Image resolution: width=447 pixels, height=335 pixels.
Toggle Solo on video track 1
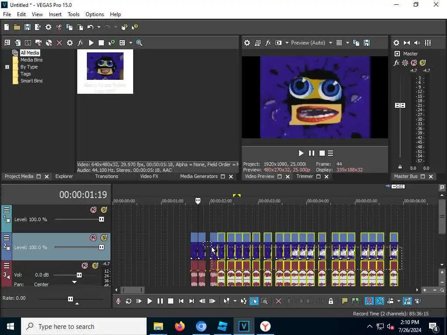tap(104, 210)
